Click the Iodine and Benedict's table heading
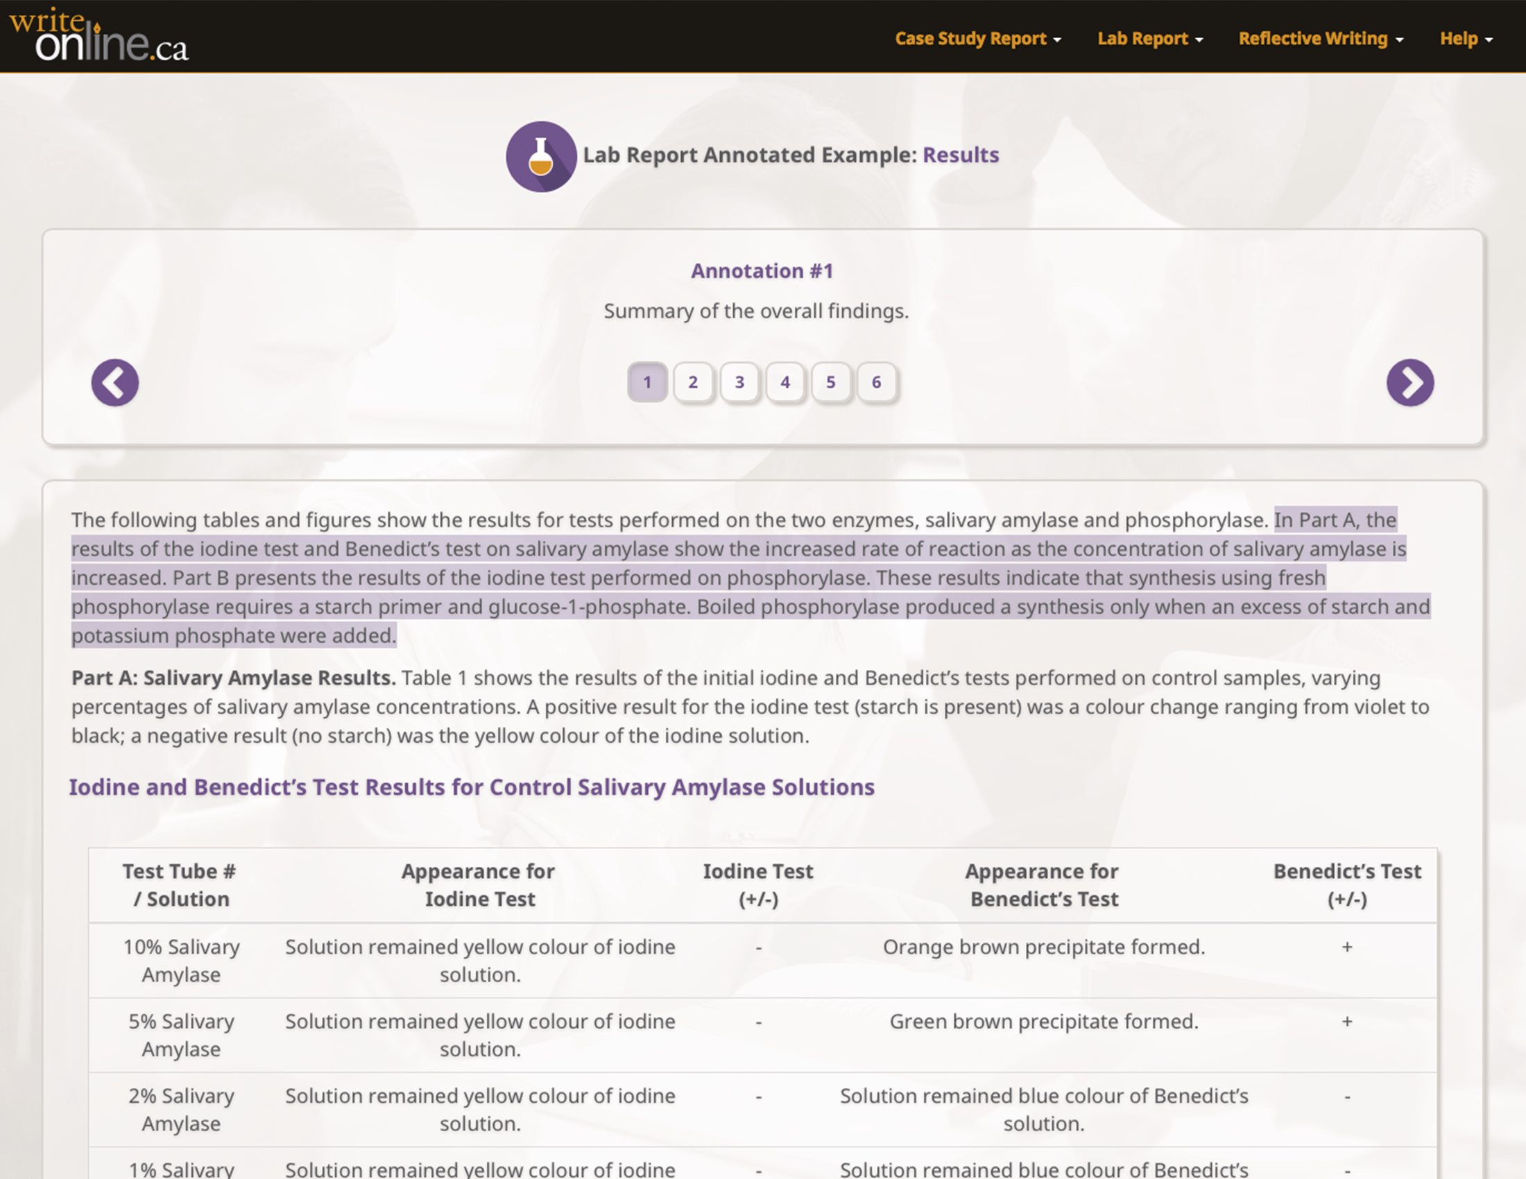Screen dimensions: 1526x1179 [471, 787]
